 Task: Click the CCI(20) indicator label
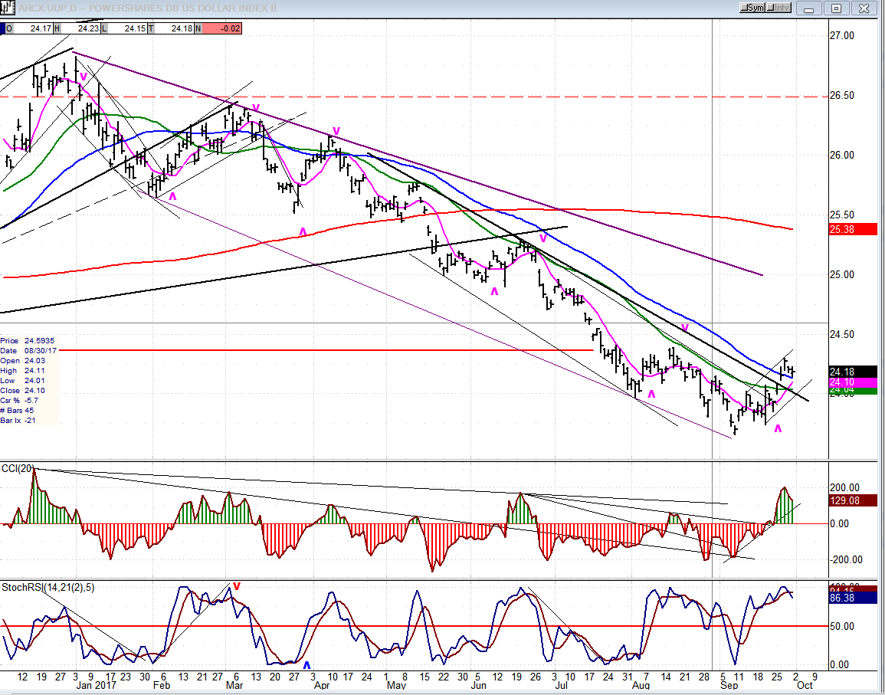(x=15, y=467)
